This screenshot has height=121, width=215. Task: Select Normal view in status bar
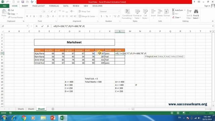pos(172,113)
